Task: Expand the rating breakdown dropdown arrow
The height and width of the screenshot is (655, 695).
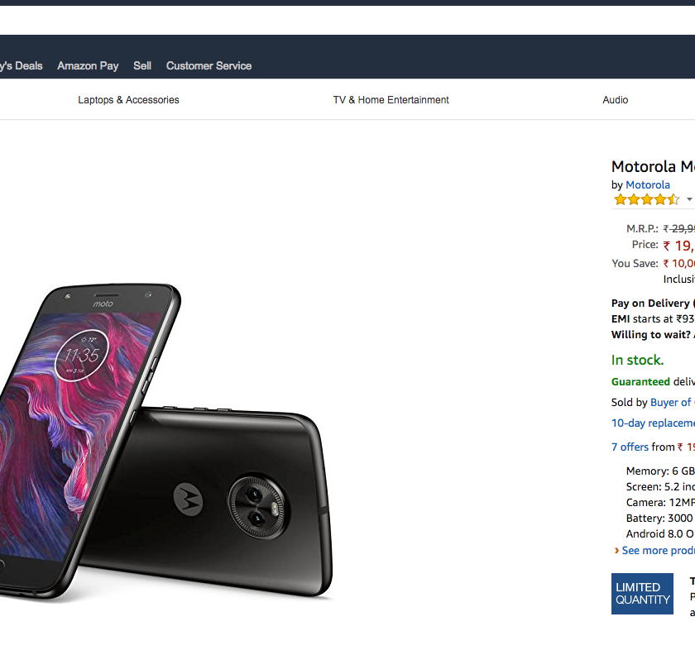Action: tap(689, 199)
